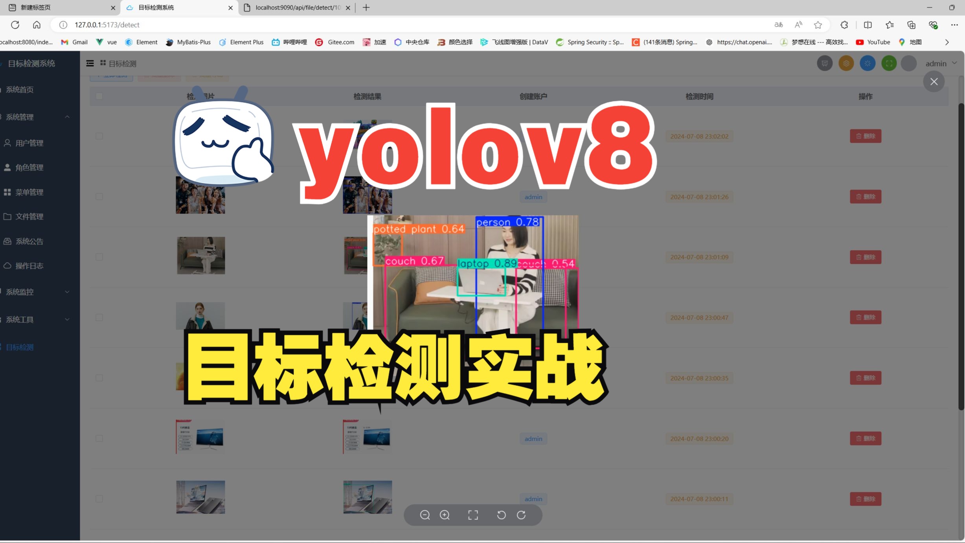The image size is (965, 543).
Task: Click the 系统管理 expand arrow
Action: pos(67,117)
